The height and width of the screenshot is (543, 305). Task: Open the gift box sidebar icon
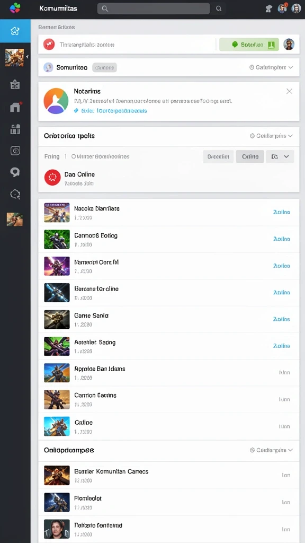point(15,84)
